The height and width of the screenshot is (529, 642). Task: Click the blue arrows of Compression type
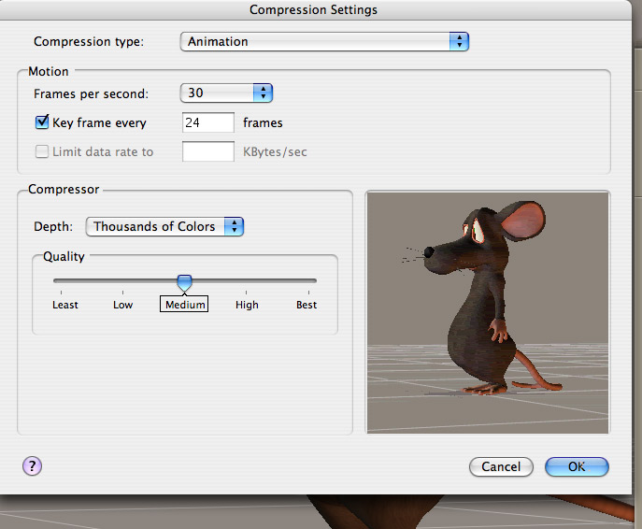458,41
